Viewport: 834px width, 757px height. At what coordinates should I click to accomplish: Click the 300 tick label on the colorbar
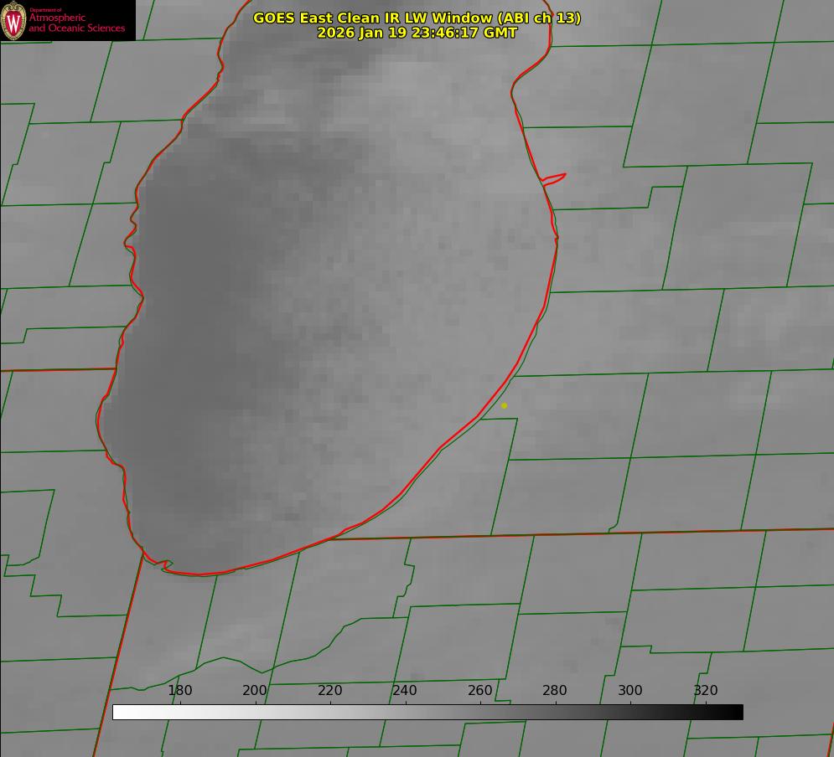coord(630,691)
